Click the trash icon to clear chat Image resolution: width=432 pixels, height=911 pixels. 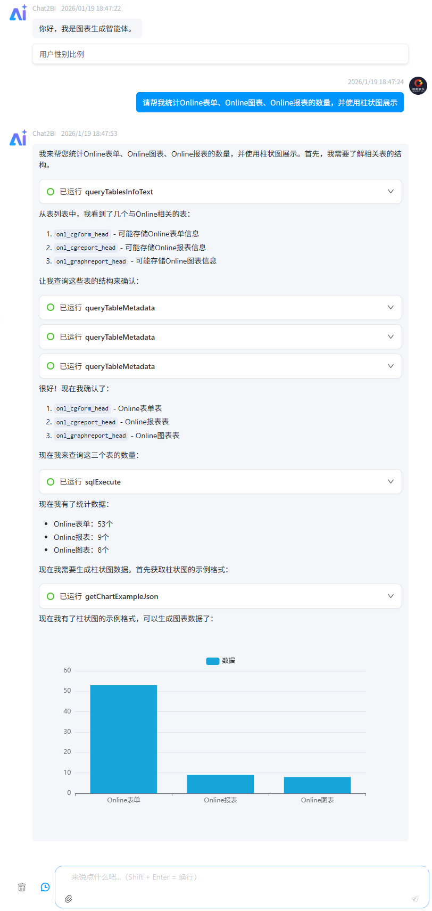pyautogui.click(x=22, y=887)
